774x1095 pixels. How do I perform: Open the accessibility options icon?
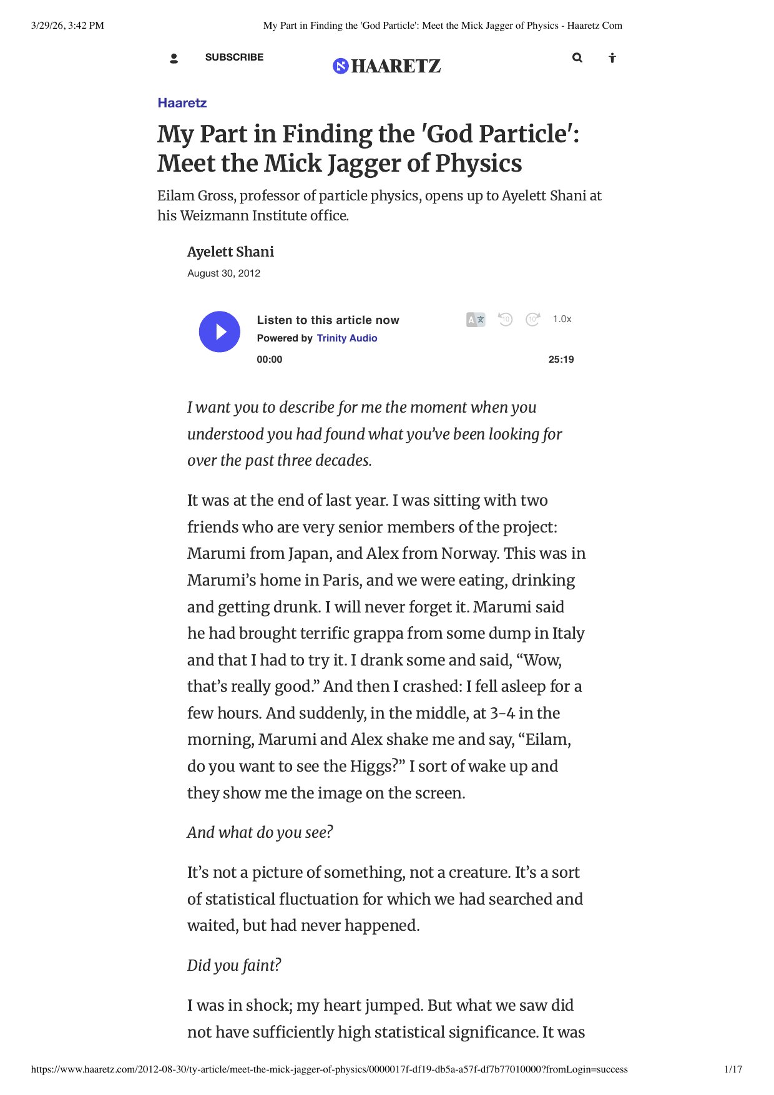(612, 58)
